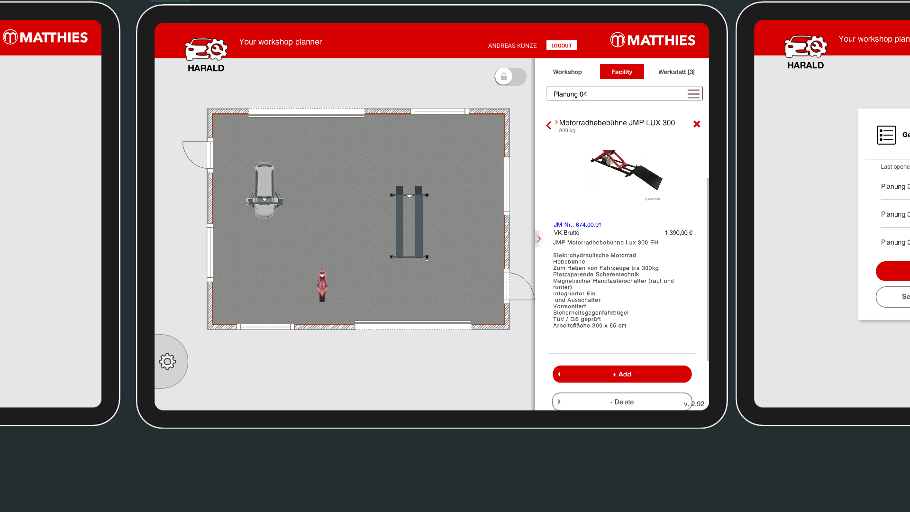This screenshot has width=910, height=512.
Task: Add the item with + Add button
Action: 622,374
